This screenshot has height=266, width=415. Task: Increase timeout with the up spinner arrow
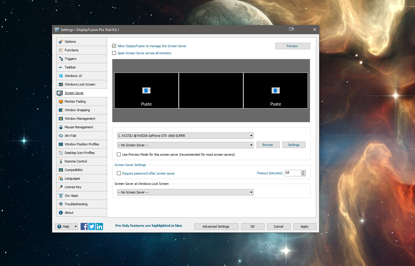[x=303, y=172]
